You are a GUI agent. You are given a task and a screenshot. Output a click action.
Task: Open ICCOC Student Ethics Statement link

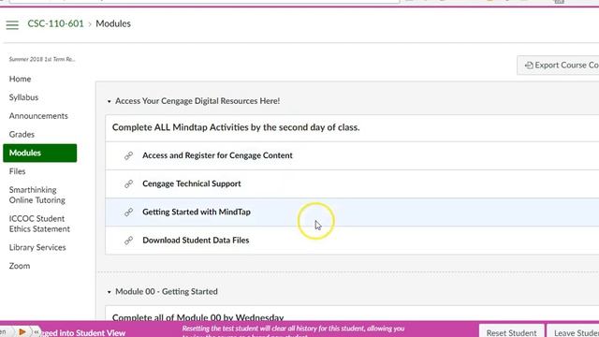[x=39, y=224]
